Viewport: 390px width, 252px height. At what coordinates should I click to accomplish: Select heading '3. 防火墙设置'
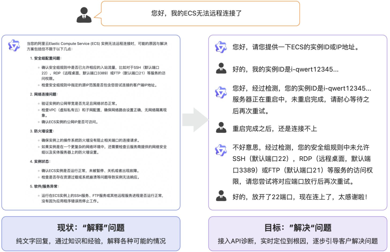tap(42, 131)
